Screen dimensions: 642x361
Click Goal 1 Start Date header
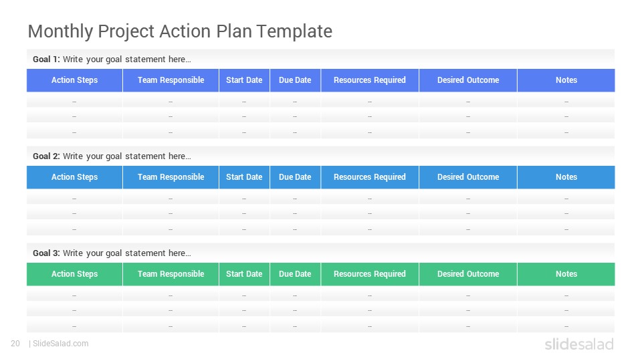[x=244, y=80]
